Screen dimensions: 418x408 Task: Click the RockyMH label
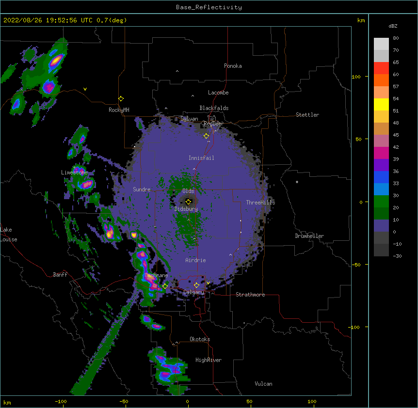click(x=119, y=110)
